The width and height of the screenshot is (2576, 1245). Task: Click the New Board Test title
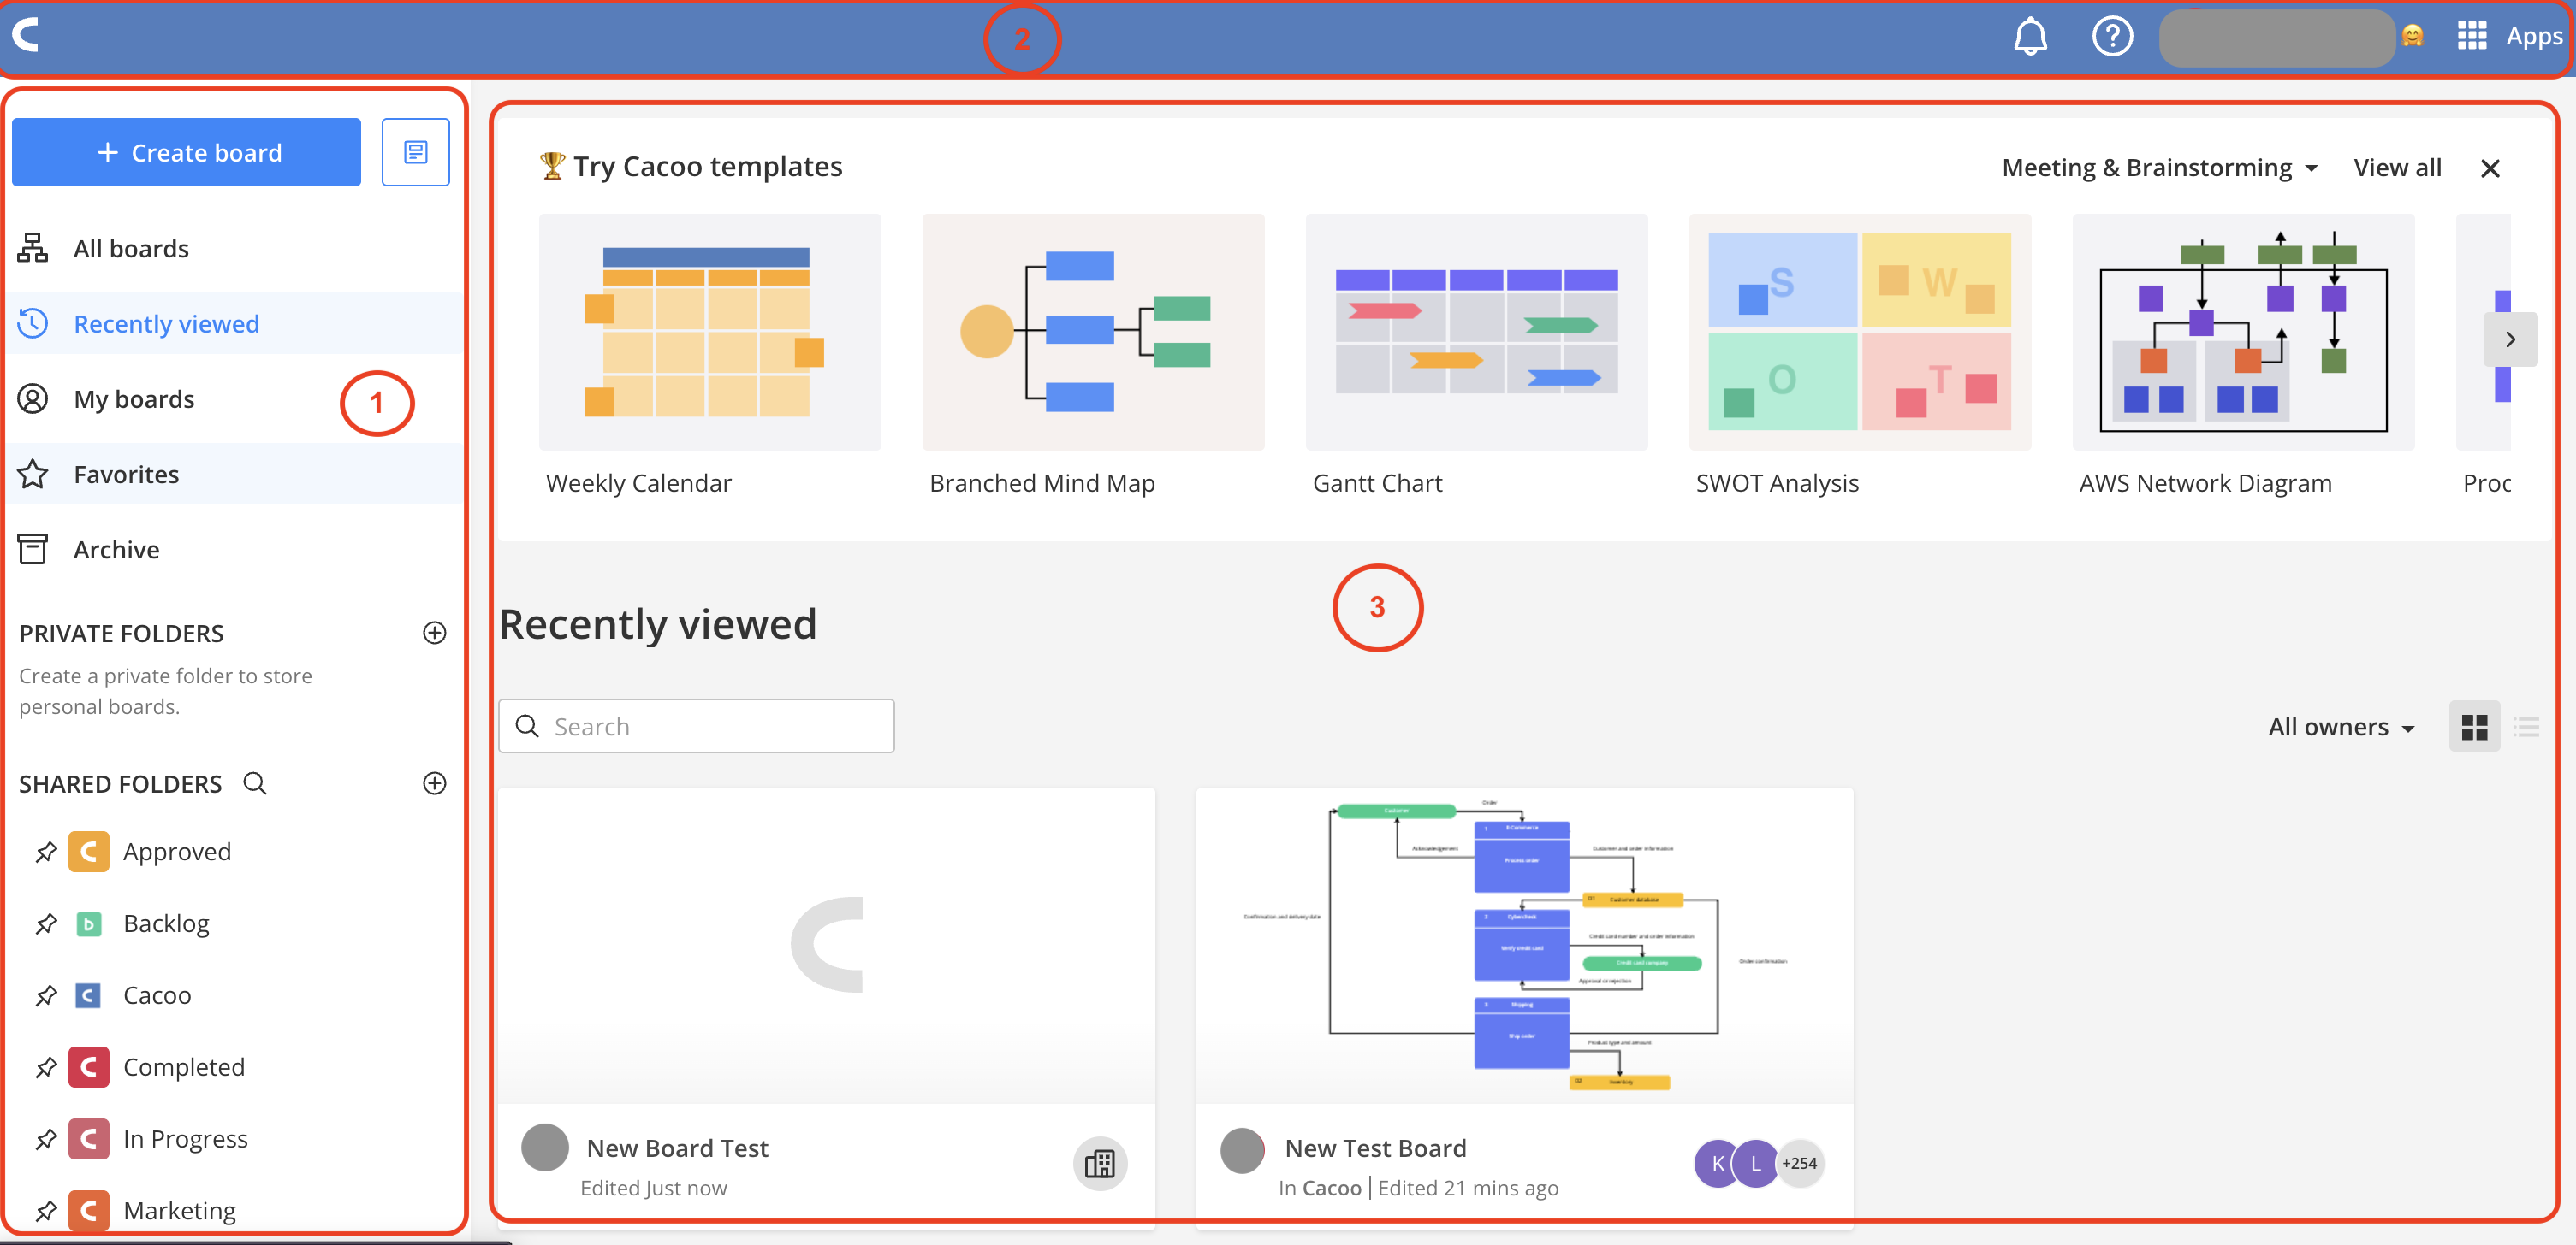click(x=677, y=1149)
